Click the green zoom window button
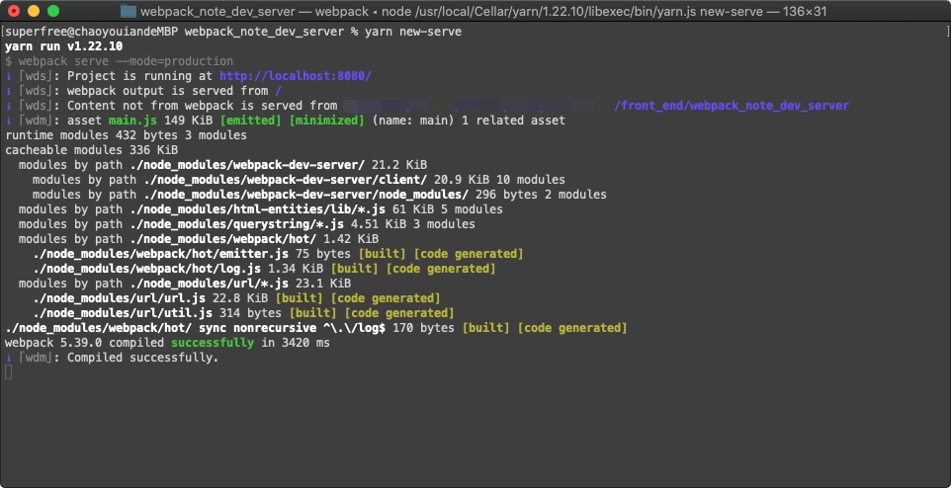 [x=53, y=11]
